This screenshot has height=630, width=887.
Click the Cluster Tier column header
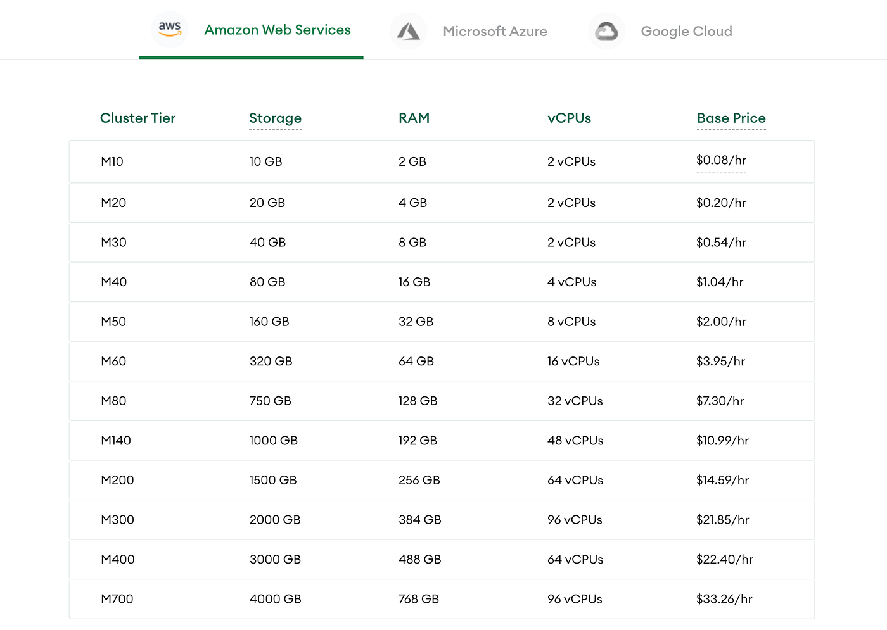tap(137, 118)
